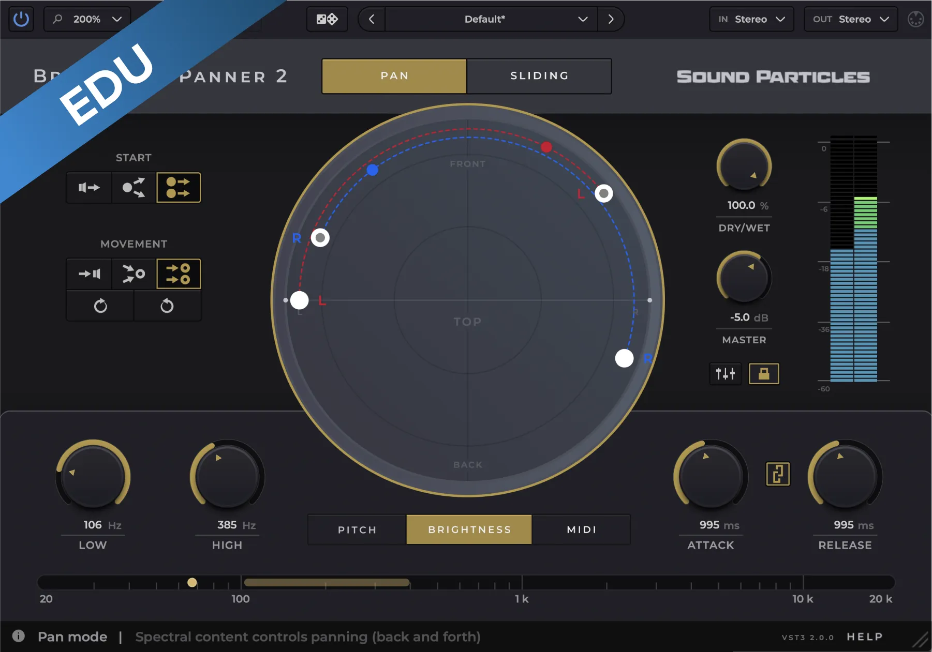Select the Movement mode with the two-arrows-and-circles icon
The image size is (932, 652).
179,274
